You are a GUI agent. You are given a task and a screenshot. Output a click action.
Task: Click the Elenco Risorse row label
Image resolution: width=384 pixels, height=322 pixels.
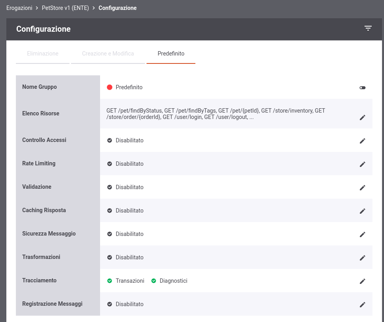coord(41,113)
